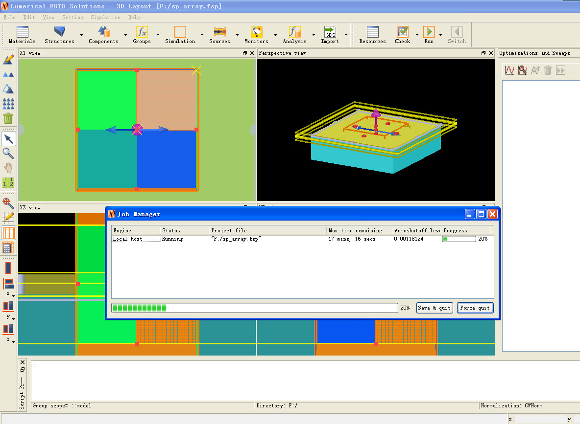Expand the Components dropdown arrow
The width and height of the screenshot is (580, 424).
click(x=126, y=35)
